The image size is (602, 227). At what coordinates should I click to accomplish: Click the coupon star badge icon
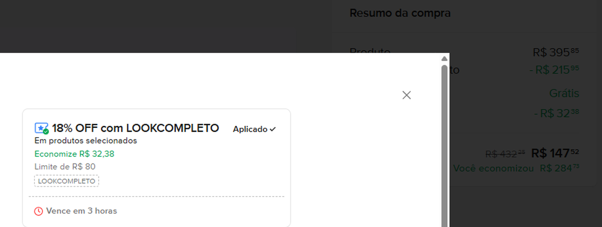(42, 128)
